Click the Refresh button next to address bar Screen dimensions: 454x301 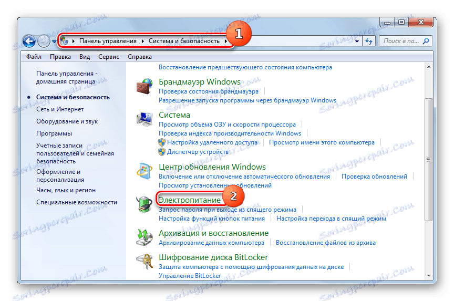[368, 41]
